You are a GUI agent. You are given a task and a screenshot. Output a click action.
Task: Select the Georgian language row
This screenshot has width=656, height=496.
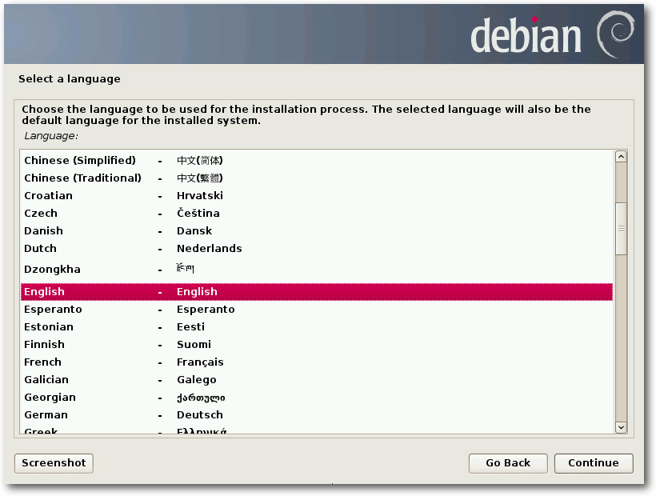tap(317, 398)
